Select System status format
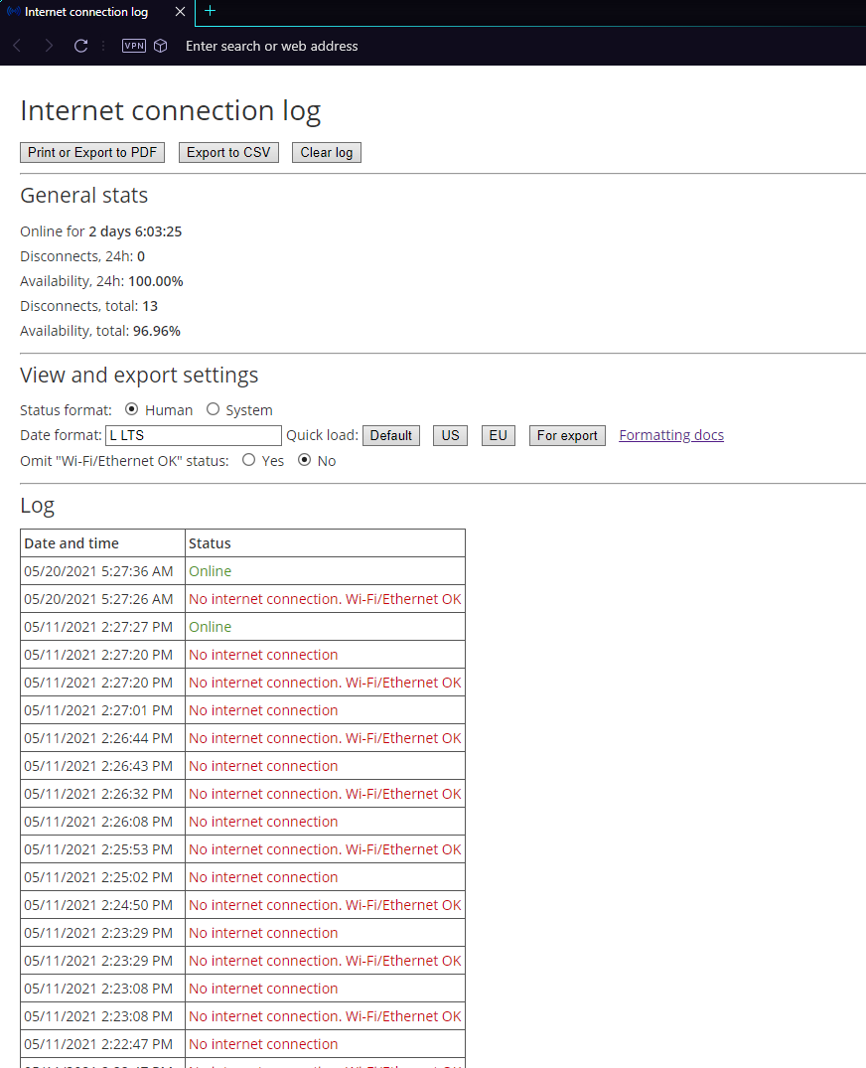This screenshot has width=866, height=1068. coord(213,409)
